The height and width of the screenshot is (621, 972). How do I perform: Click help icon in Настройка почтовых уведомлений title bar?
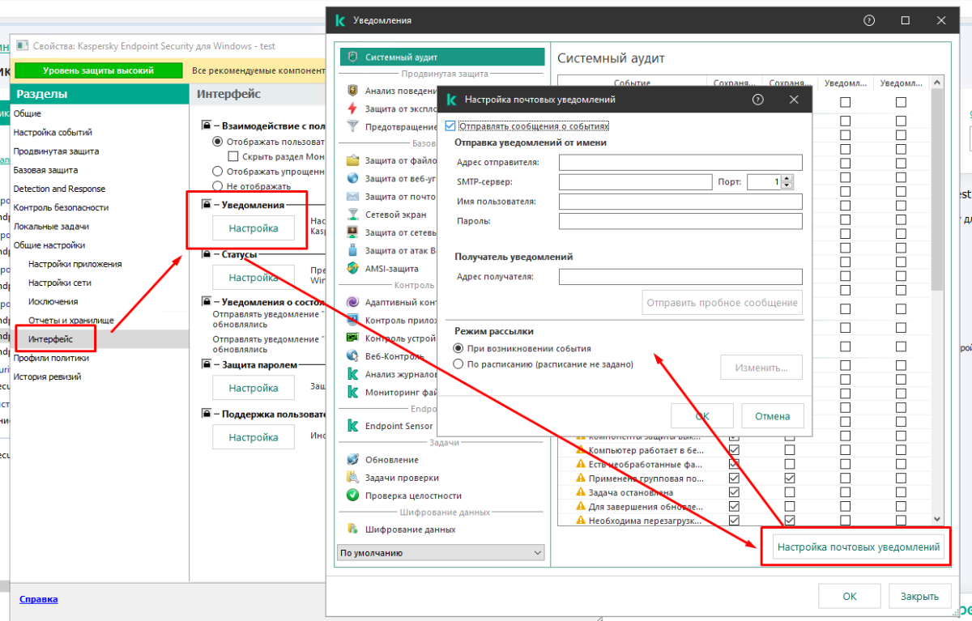[758, 100]
